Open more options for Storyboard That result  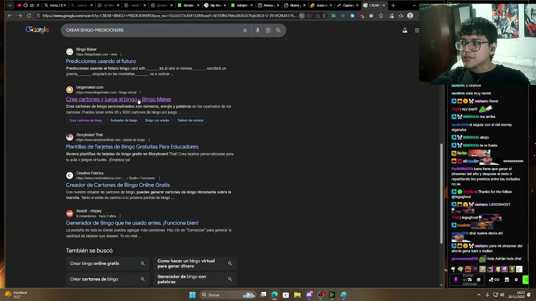pos(149,140)
